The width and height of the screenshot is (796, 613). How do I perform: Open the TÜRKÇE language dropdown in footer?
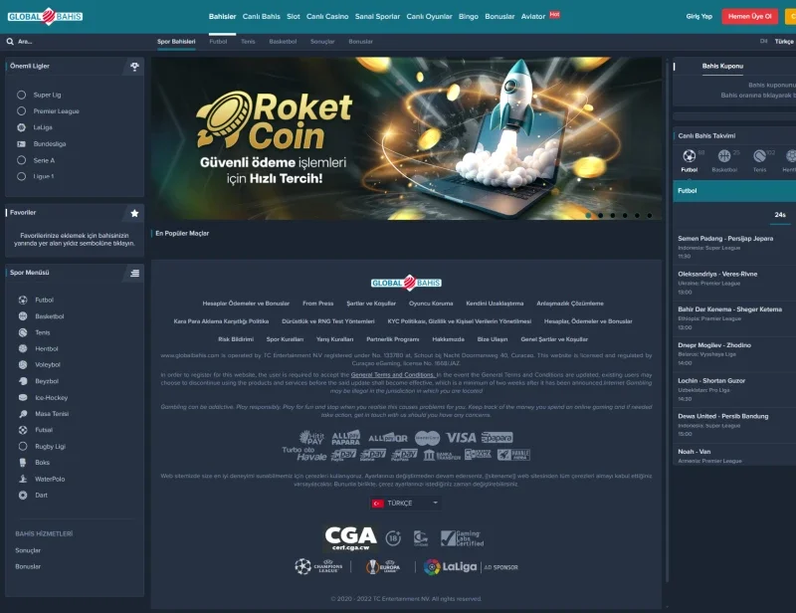(x=405, y=504)
